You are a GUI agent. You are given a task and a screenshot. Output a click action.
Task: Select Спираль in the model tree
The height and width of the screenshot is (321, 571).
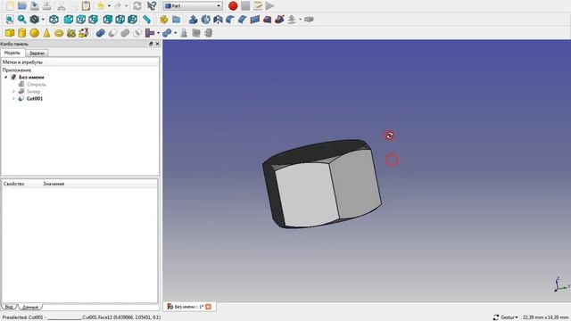coord(37,85)
